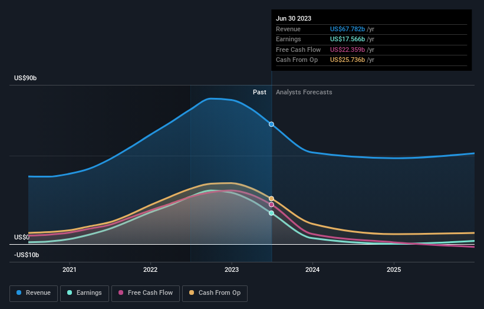Toggle the Cash From Op legend series
The height and width of the screenshot is (309, 484).
[215, 293]
